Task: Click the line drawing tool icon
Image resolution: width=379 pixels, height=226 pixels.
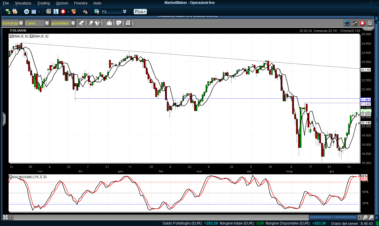Action: click(x=81, y=23)
